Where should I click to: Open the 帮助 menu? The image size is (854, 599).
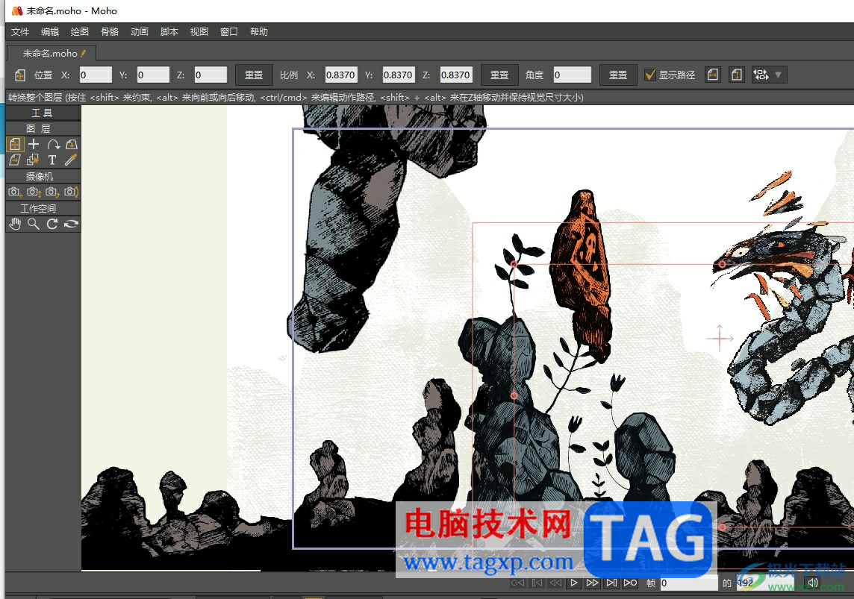click(259, 31)
